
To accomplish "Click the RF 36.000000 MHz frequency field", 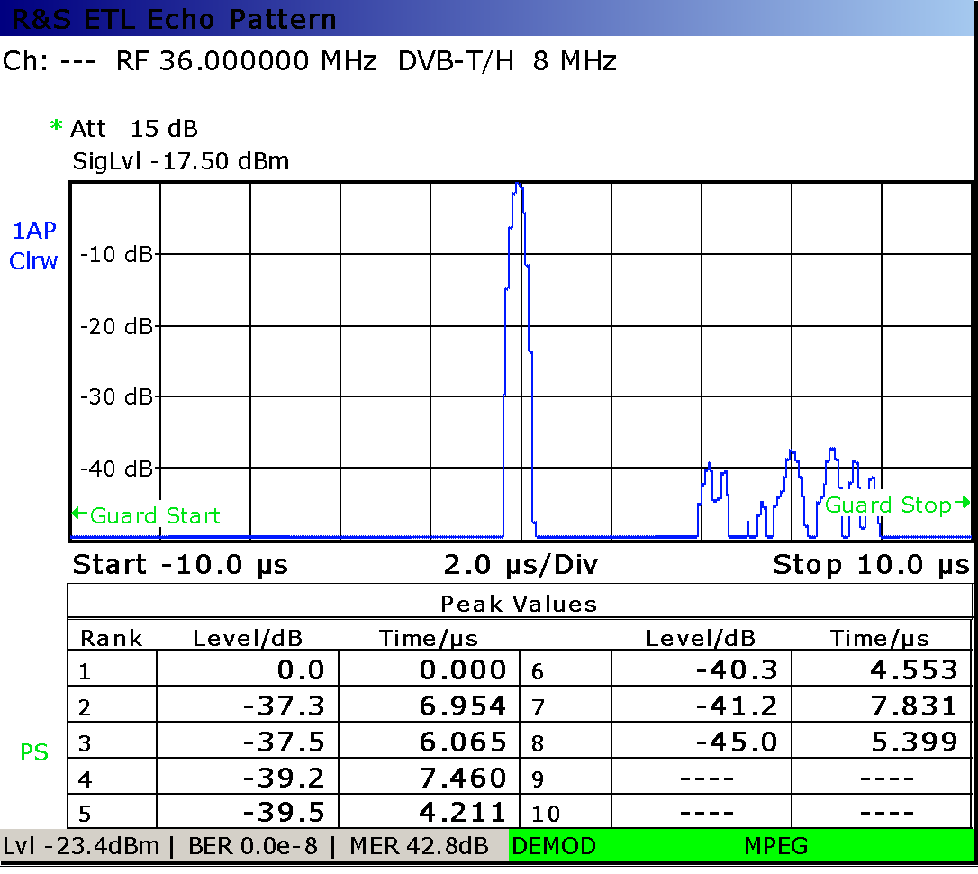I will 246,61.
